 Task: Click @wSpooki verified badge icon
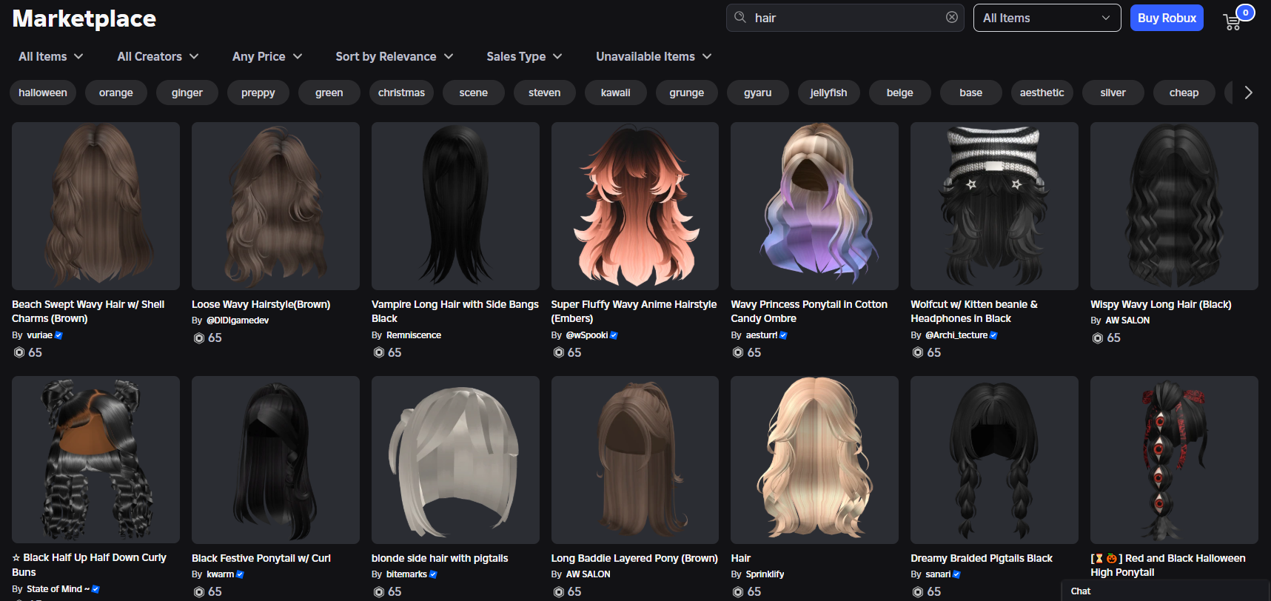614,335
